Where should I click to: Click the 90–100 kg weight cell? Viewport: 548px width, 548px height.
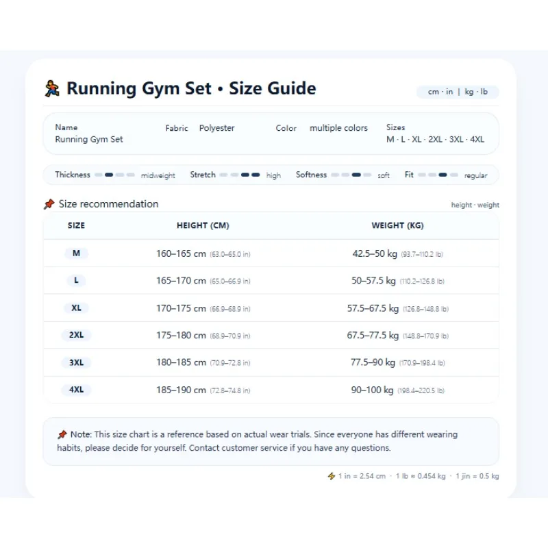pos(398,390)
